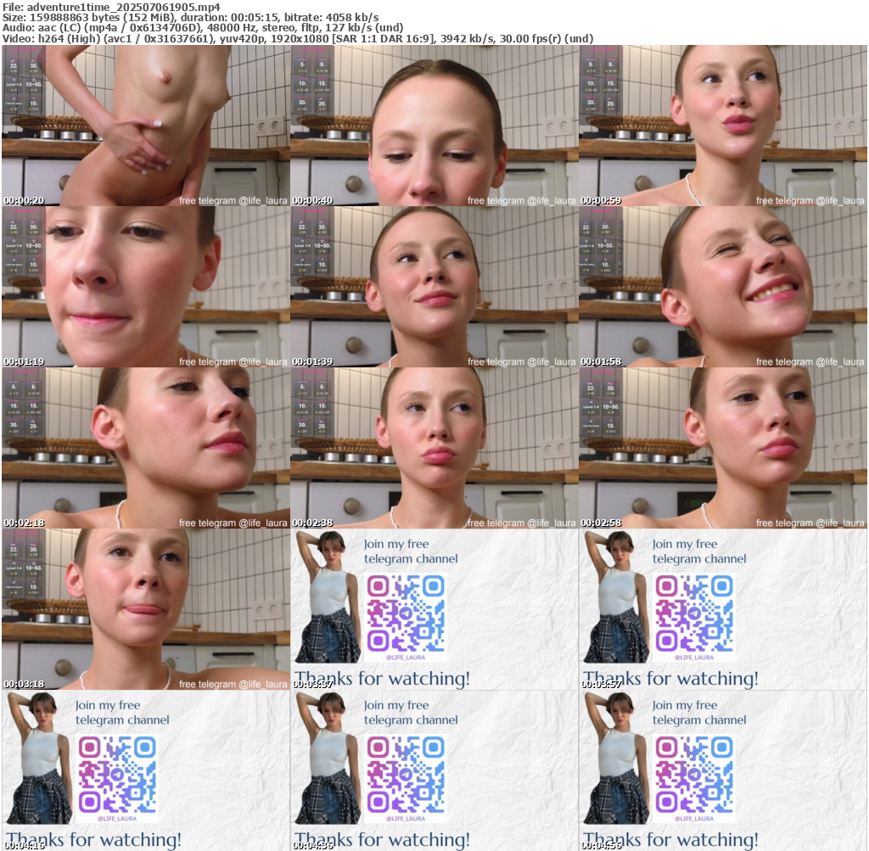Click the QR code in the bottom-right 00:04:56 frame
This screenshot has height=851, width=869.
[694, 773]
